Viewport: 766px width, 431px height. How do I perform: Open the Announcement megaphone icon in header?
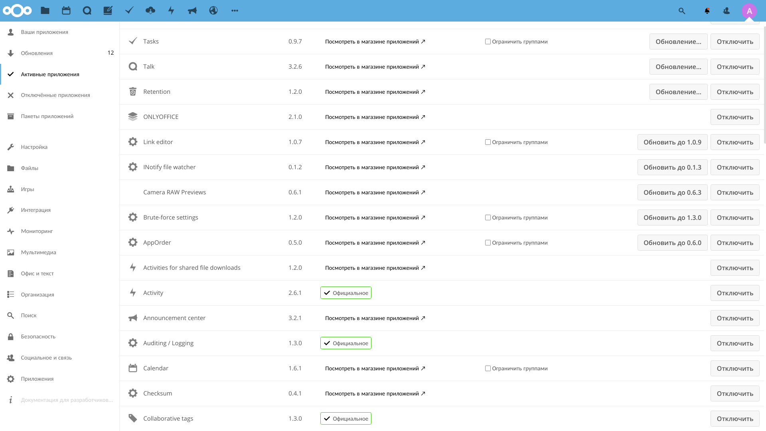(x=192, y=11)
